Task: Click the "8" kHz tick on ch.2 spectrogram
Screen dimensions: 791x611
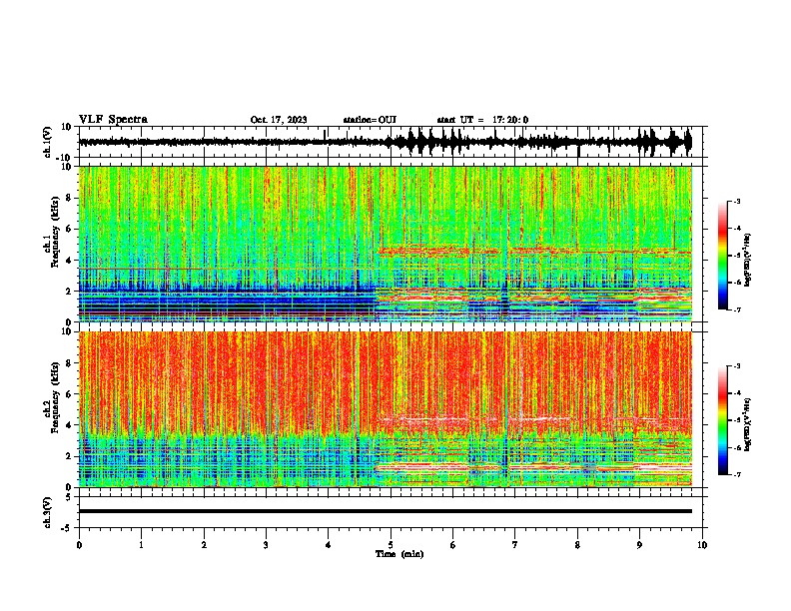Action: click(x=70, y=363)
